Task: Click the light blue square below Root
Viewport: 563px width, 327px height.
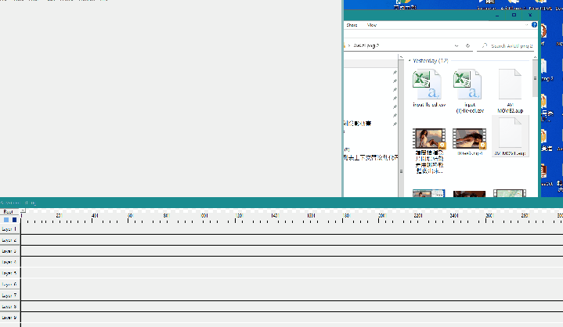Action: 6,220
